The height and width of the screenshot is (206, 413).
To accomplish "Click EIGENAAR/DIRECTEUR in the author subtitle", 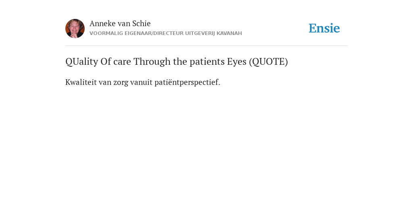I will (x=154, y=33).
